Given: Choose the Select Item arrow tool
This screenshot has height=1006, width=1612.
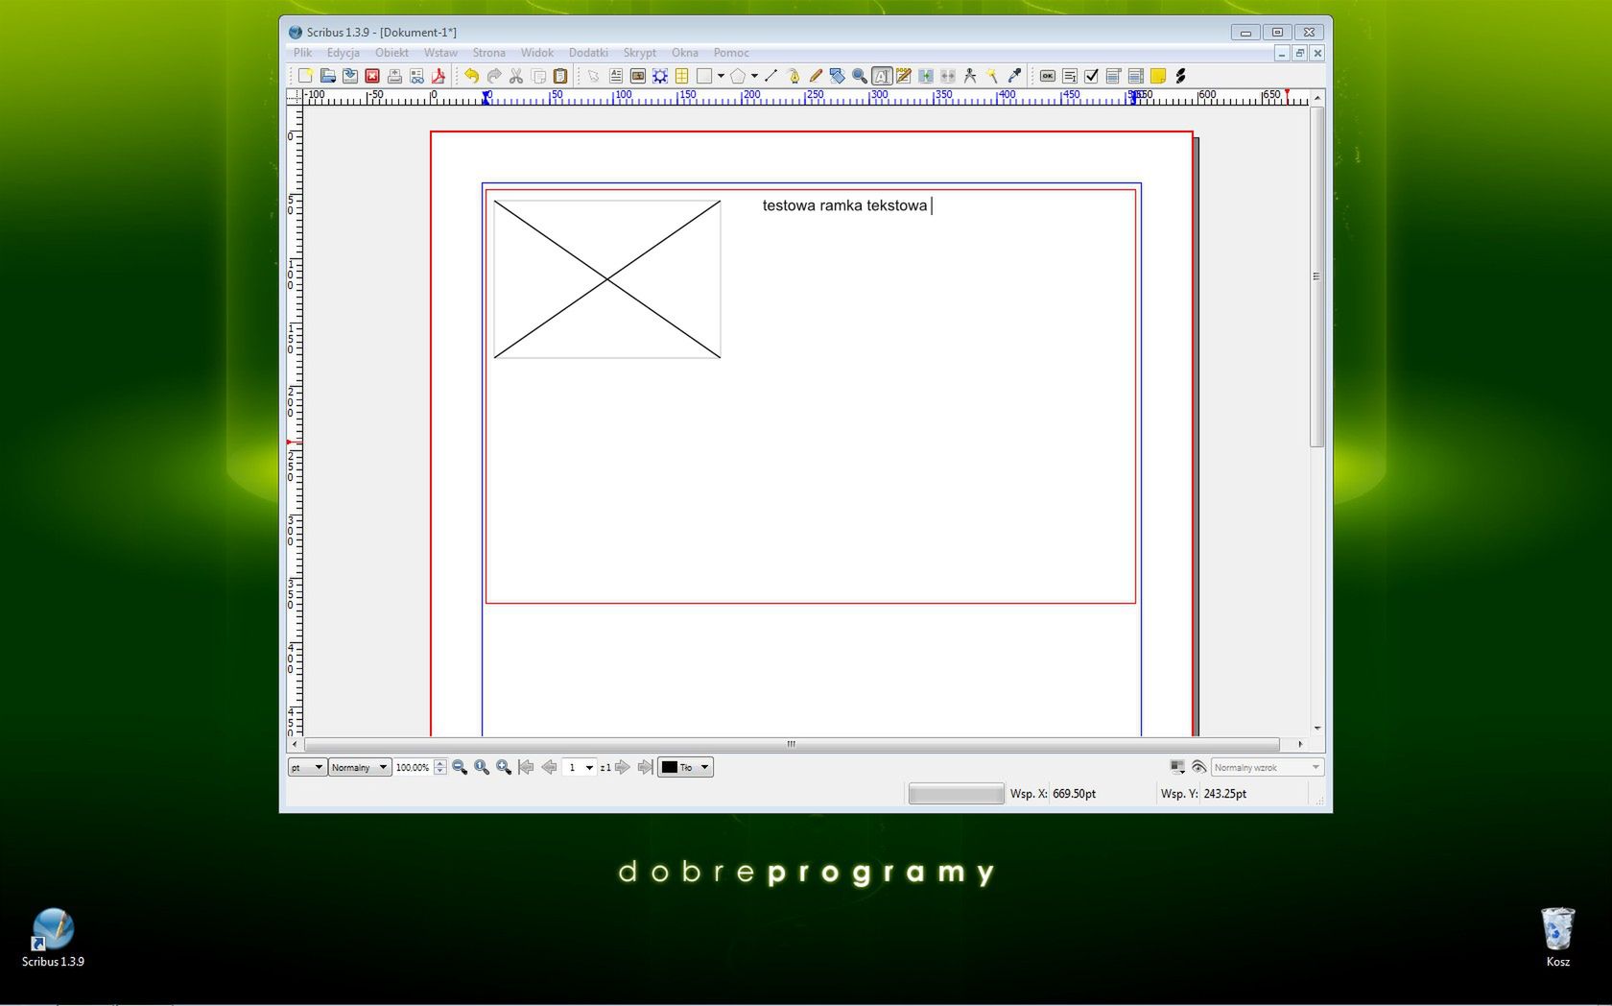Looking at the screenshot, I should pos(594,76).
